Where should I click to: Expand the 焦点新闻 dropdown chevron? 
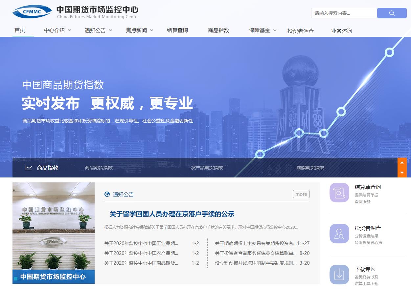coord(152,30)
